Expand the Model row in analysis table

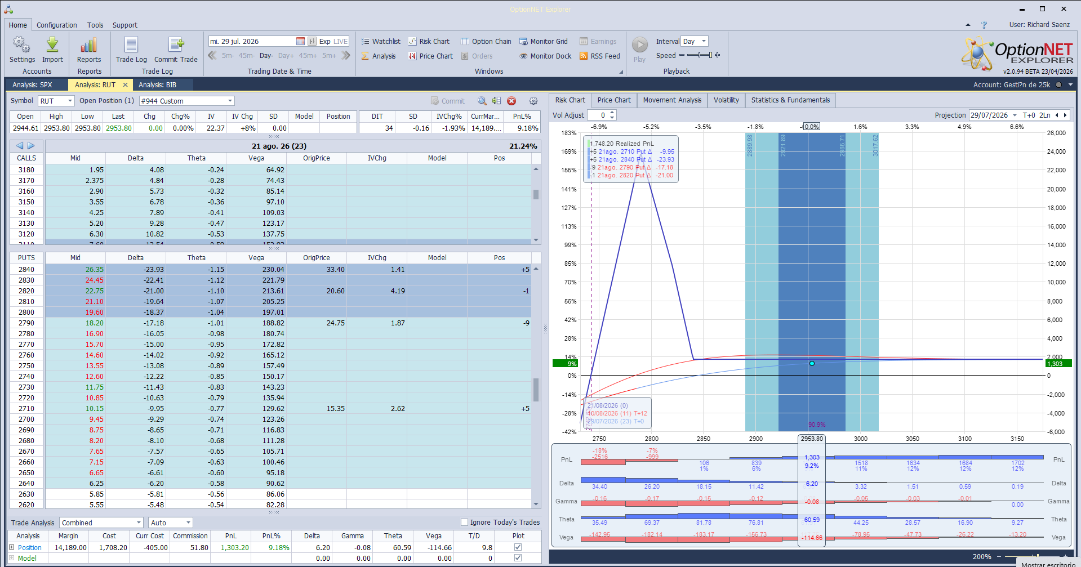coord(11,558)
